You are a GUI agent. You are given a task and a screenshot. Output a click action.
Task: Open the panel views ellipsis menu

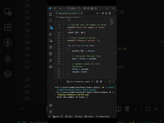coord(57,81)
